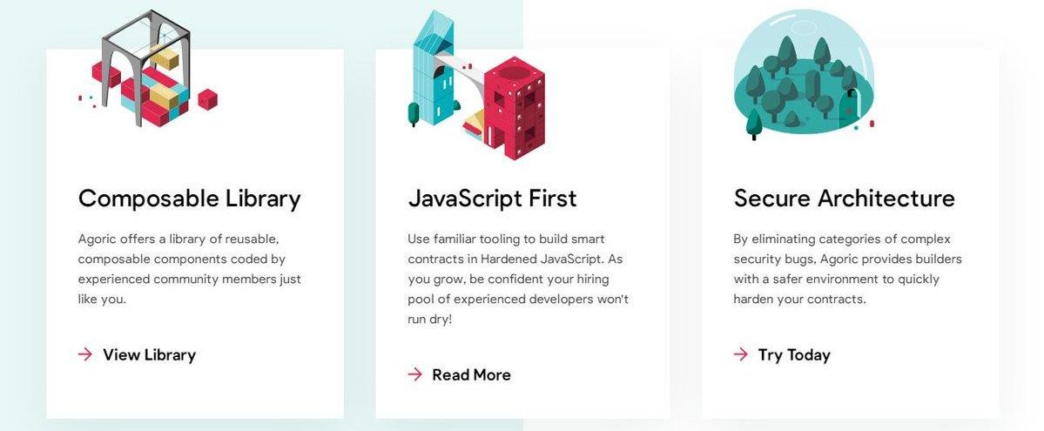Image resolution: width=1044 pixels, height=431 pixels.
Task: Open the View Library link
Action: point(149,354)
